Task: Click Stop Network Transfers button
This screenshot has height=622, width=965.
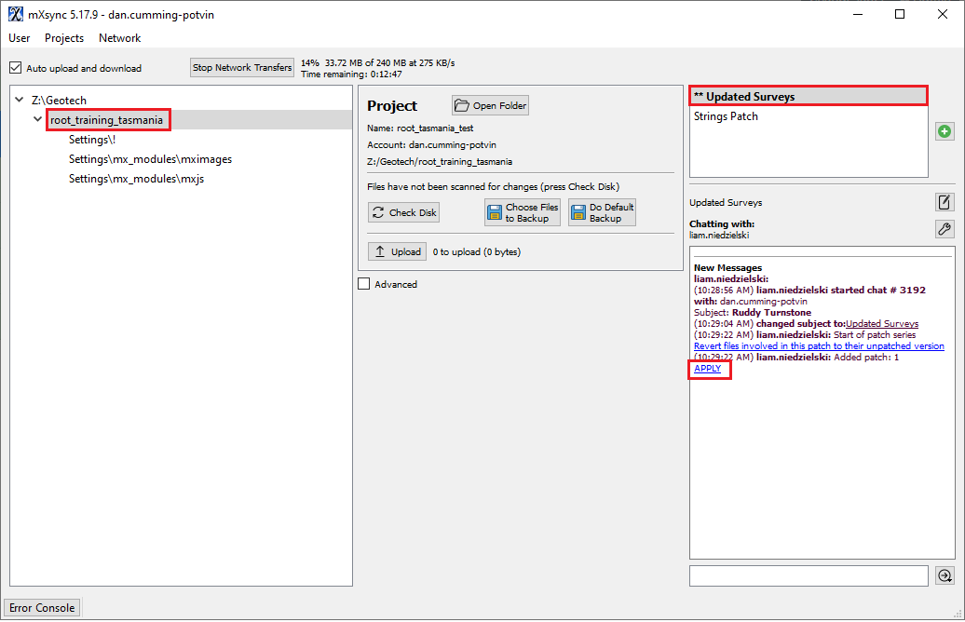Action: pos(242,68)
